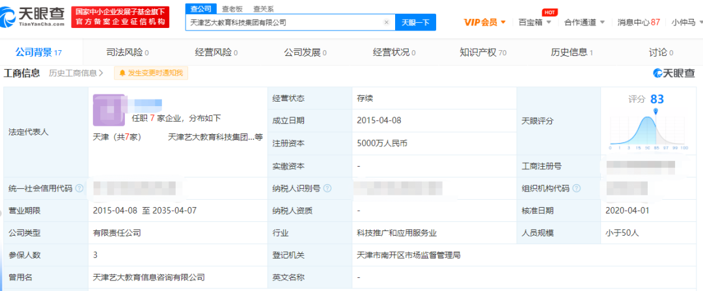Click the 小于50人 staff size value

click(x=621, y=233)
